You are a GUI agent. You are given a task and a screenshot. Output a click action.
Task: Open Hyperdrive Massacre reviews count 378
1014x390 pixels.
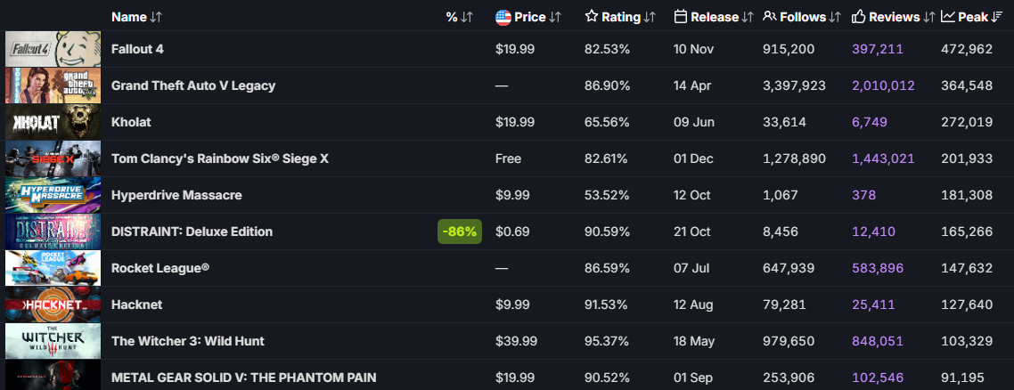pyautogui.click(x=863, y=195)
